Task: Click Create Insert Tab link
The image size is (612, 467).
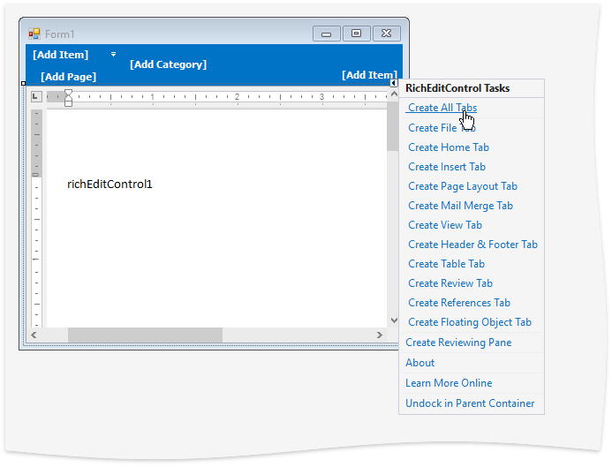Action: coord(447,167)
